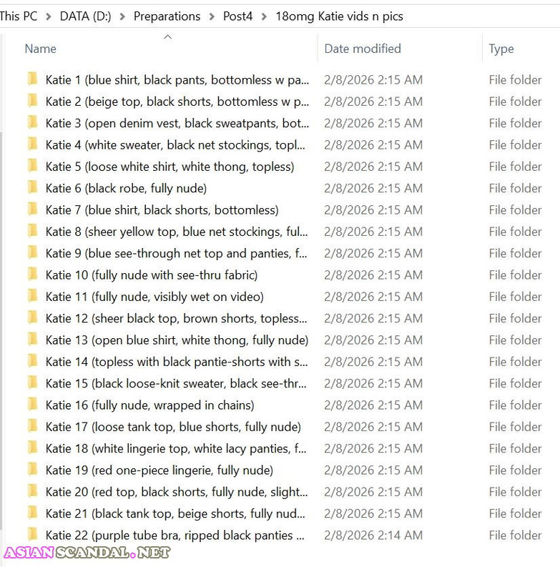Select folder name starting 'Katie 2 (beige top'
The width and height of the screenshot is (560, 572).
tap(177, 101)
